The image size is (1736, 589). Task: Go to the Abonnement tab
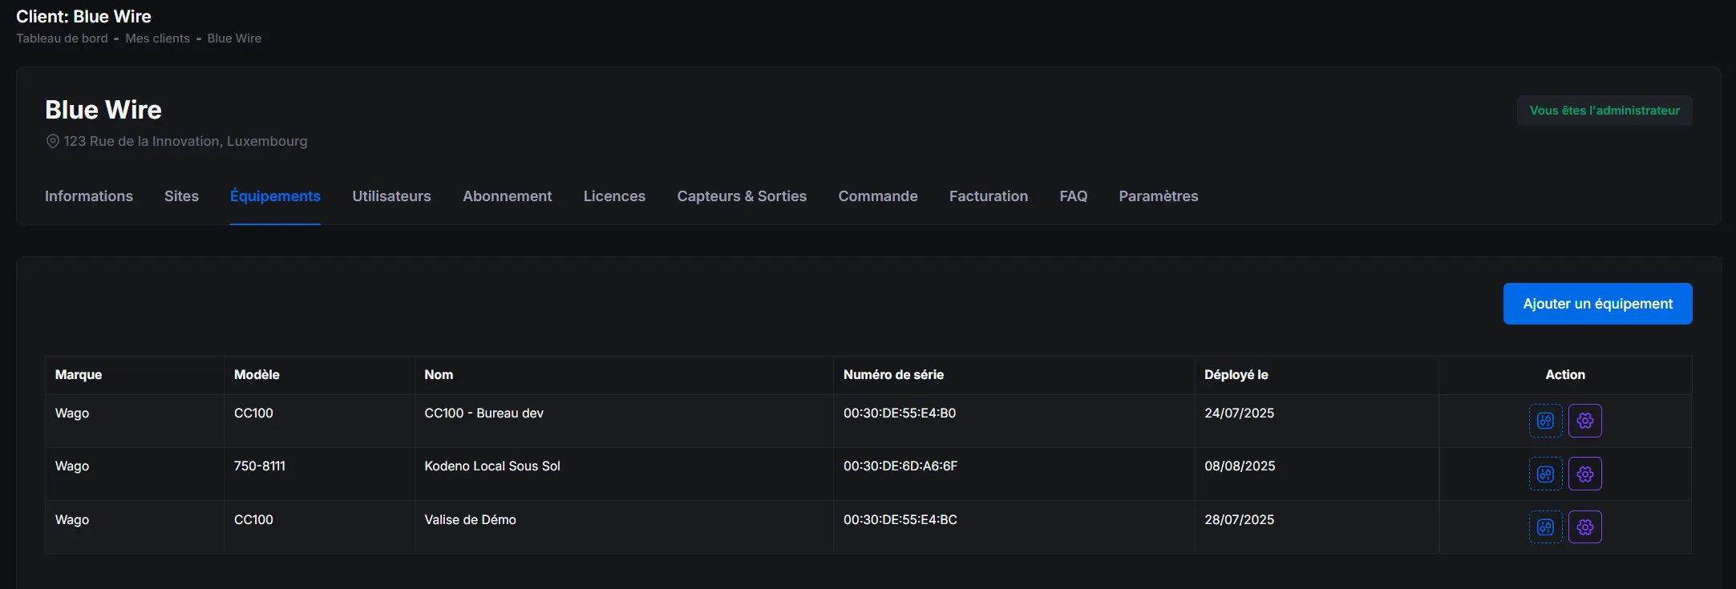click(x=507, y=196)
